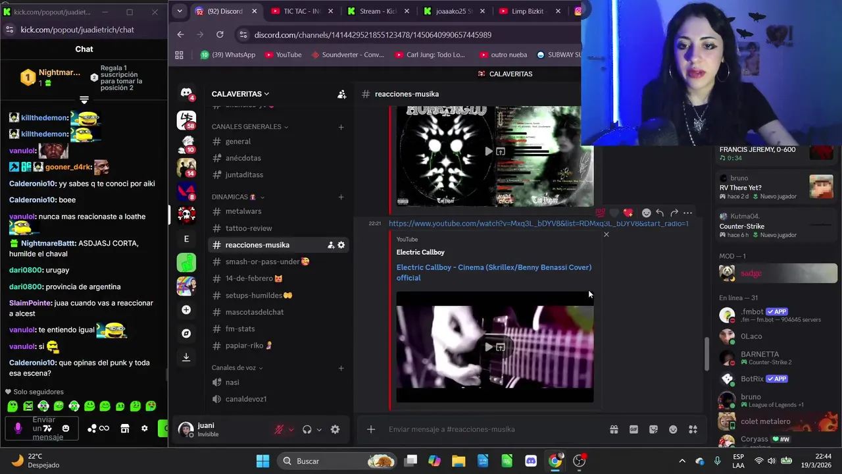This screenshot has height=474, width=842.
Task: Open the server labeled E in server list
Action: coord(186,239)
